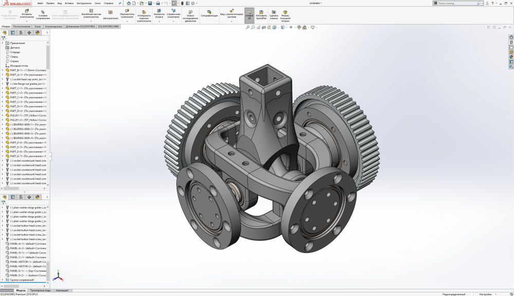The height and width of the screenshot is (296, 514).
Task: Expand the Группа сопряжений1 folder
Action: [3, 280]
